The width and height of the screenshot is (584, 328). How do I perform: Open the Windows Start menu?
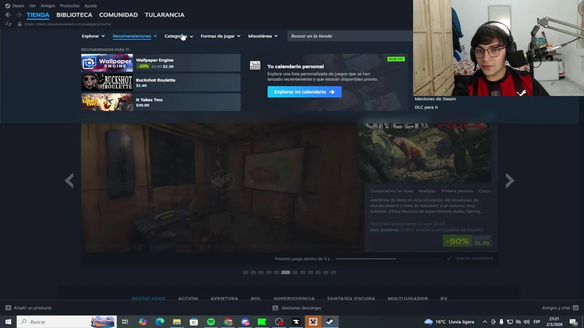click(x=8, y=322)
